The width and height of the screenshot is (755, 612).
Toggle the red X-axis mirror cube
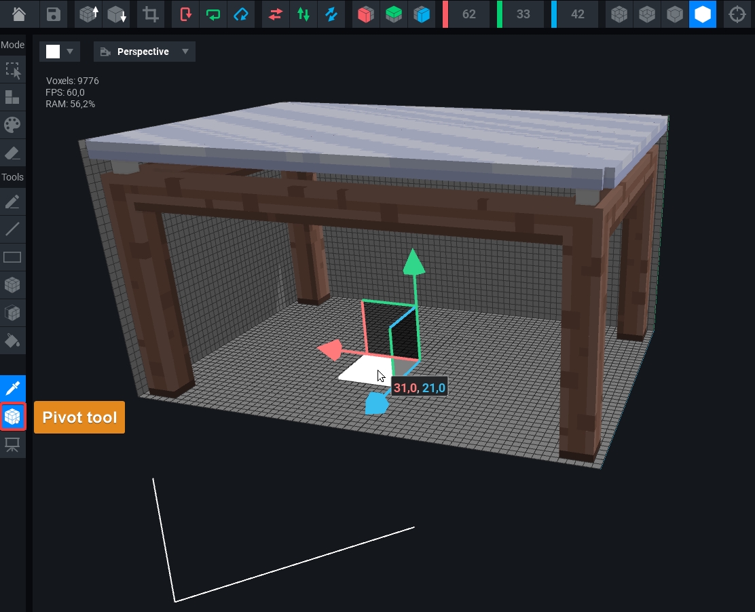[366, 14]
